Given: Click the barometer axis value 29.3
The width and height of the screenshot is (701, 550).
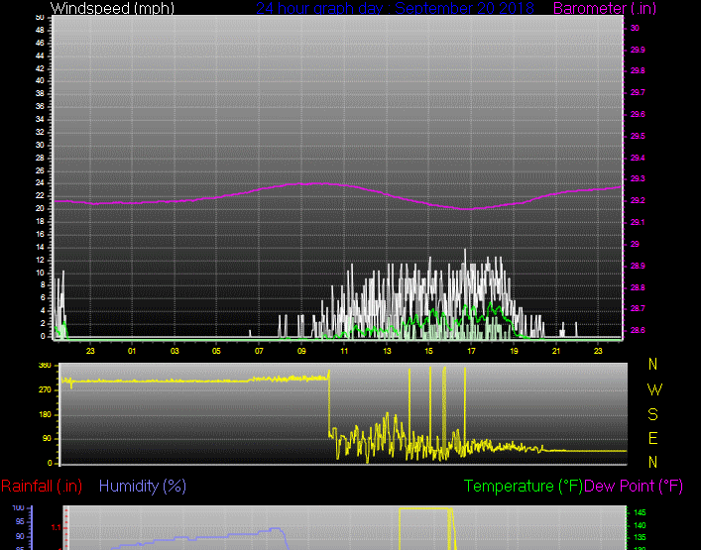Looking at the screenshot, I should [638, 178].
